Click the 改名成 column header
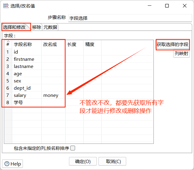Viewport: 194px width, 170px height. click(53, 44)
